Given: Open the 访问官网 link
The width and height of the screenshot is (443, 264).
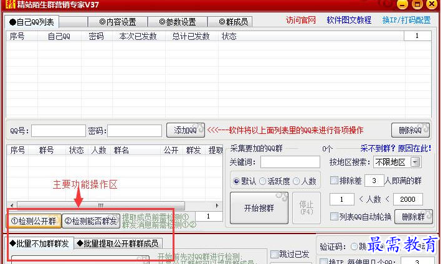Looking at the screenshot, I should [x=300, y=21].
